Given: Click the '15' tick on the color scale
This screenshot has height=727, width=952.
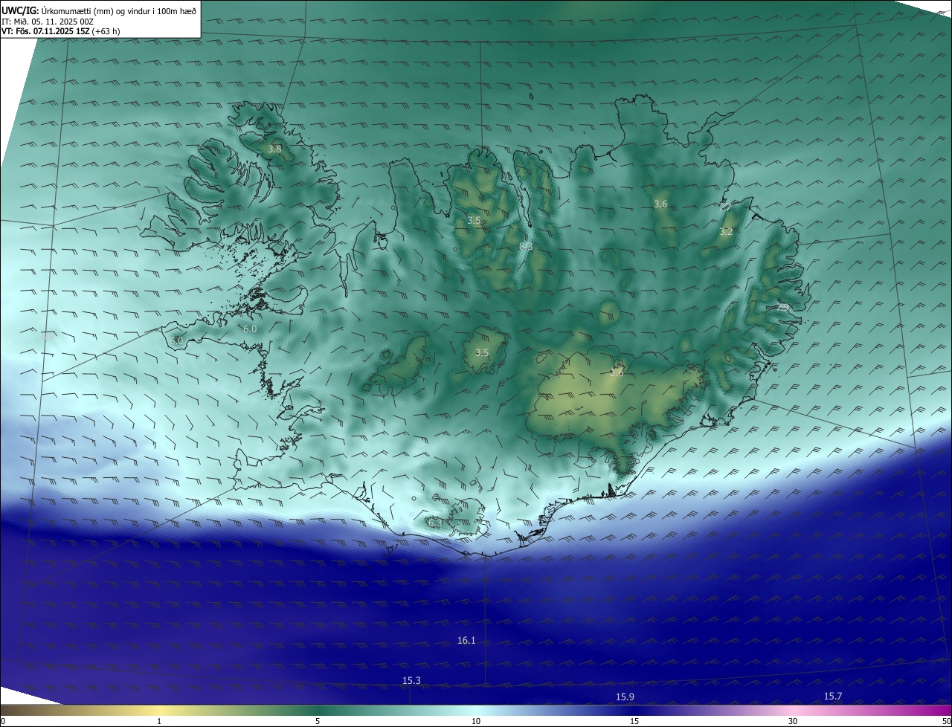Looking at the screenshot, I should point(634,721).
